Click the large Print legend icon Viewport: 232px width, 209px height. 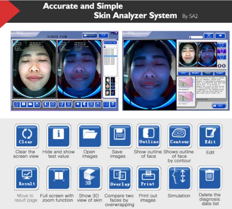[149, 178]
